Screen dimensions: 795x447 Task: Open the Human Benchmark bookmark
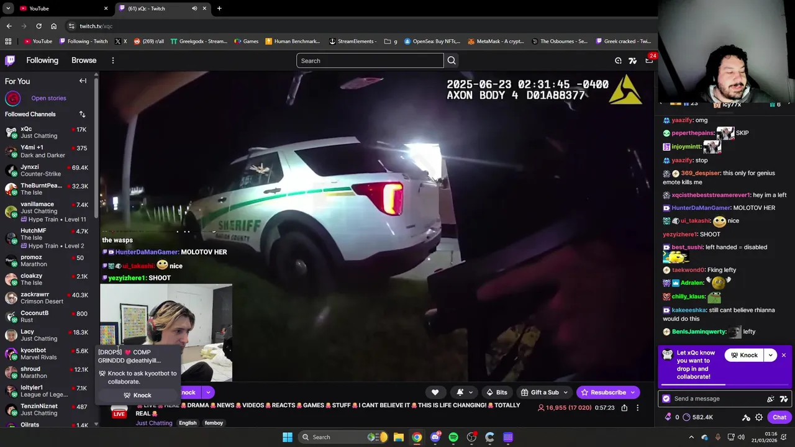pos(293,41)
